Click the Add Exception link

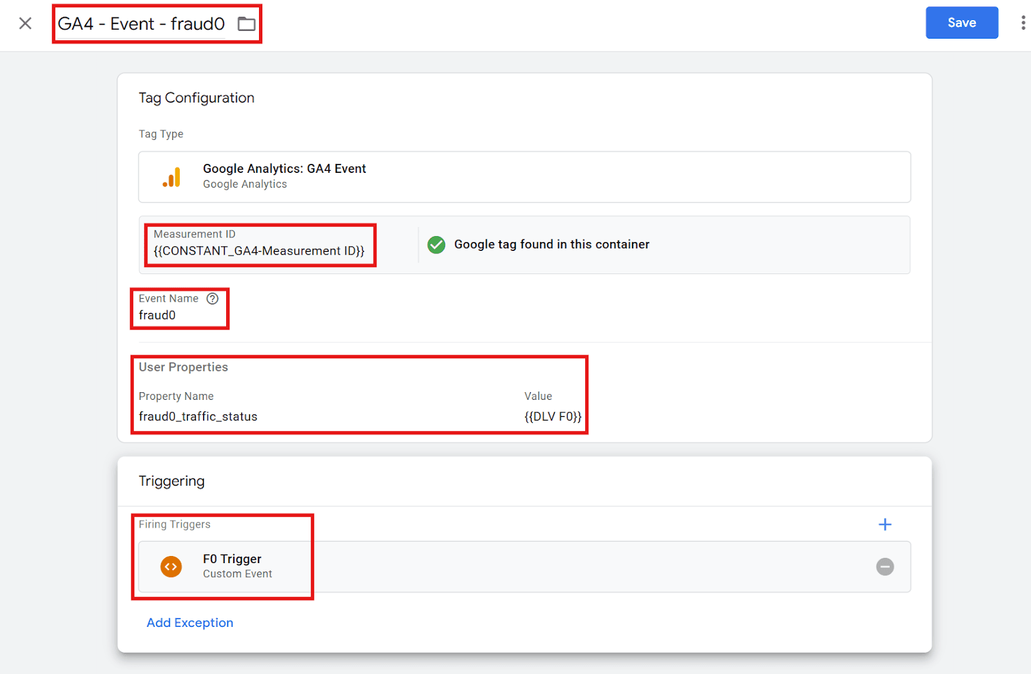(190, 622)
